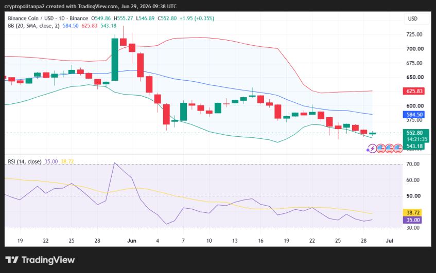Viewport: 436px width, 273px height.
Task: Click the blue 584.50 value in BB legend
Action: pos(71,26)
